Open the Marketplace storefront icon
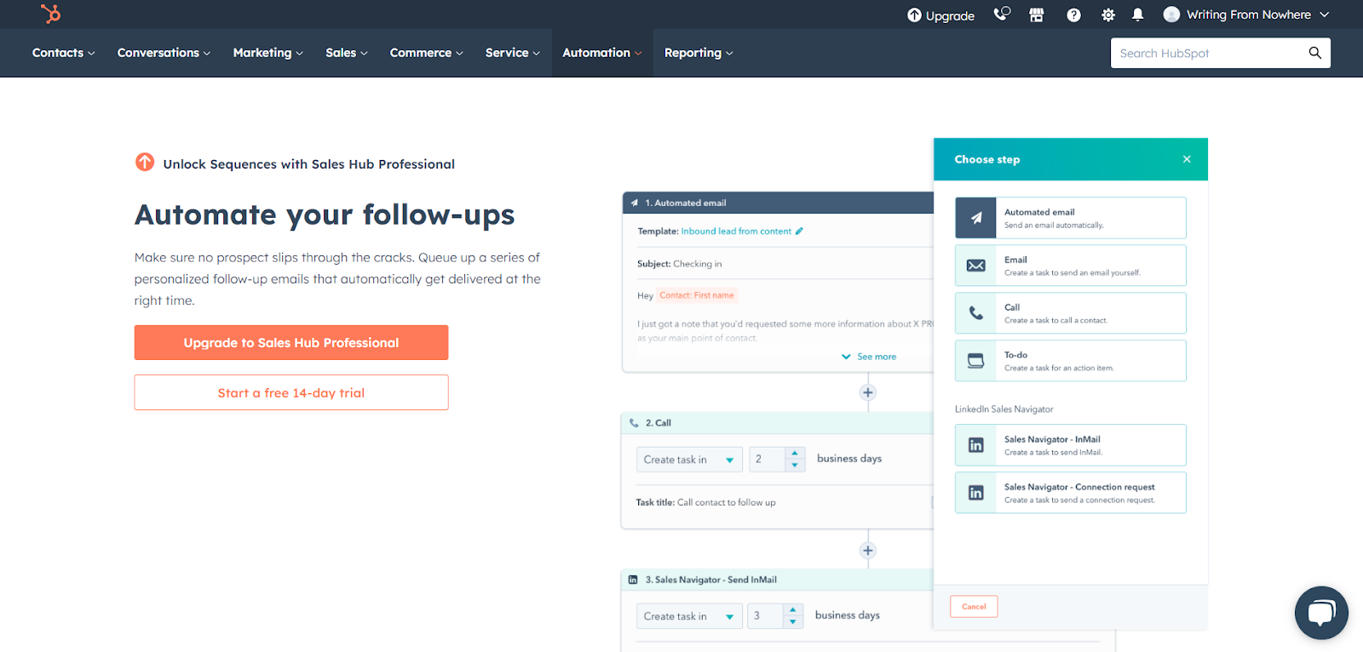This screenshot has height=652, width=1363. pos(1037,15)
